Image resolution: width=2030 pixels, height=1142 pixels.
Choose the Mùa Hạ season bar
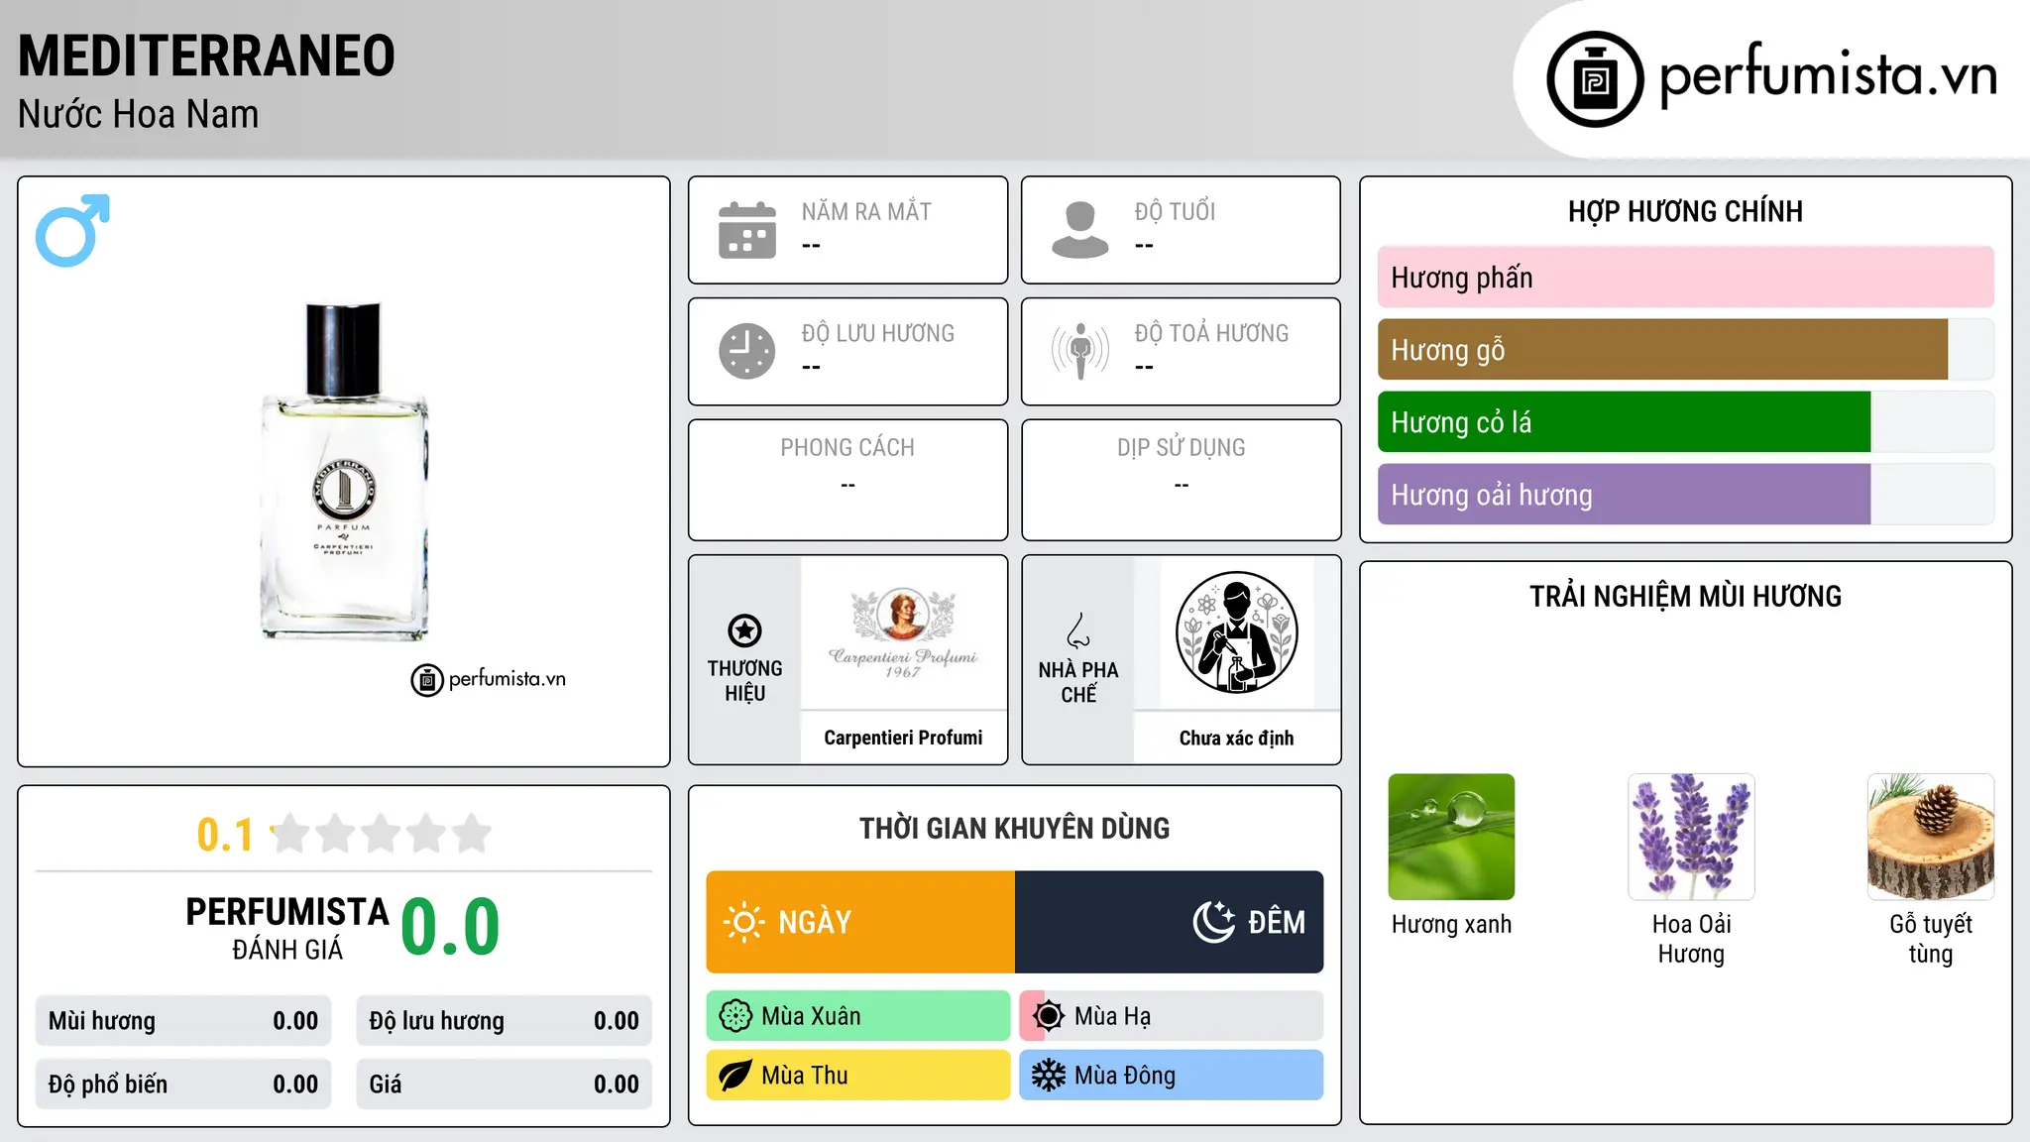coord(1172,1016)
